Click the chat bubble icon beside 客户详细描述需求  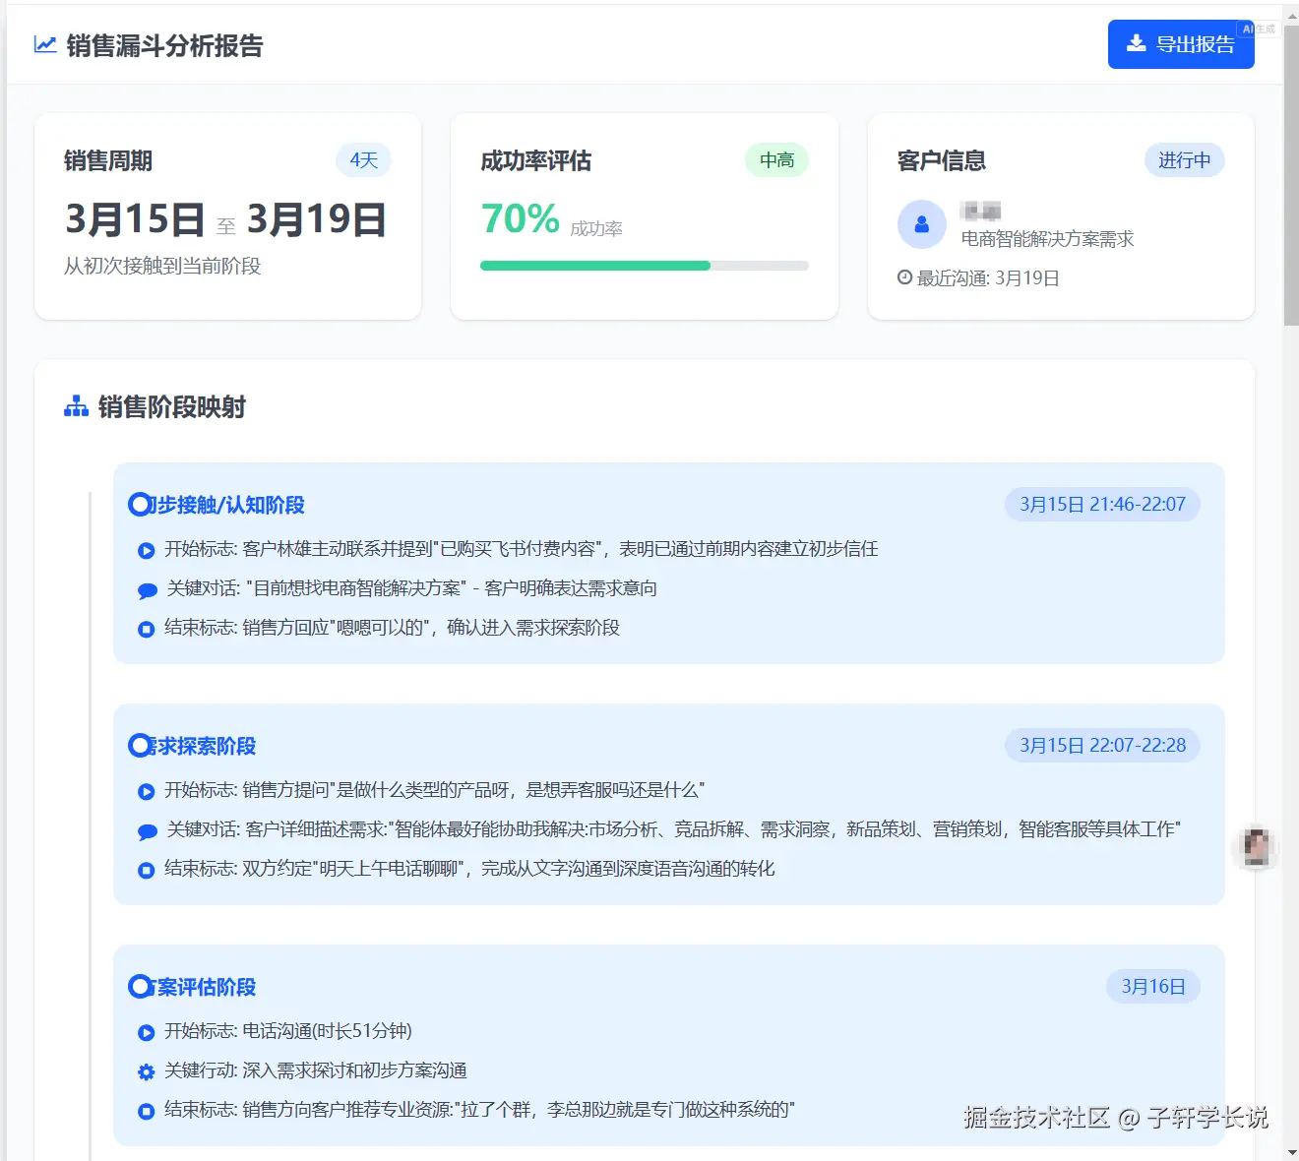[x=148, y=831]
